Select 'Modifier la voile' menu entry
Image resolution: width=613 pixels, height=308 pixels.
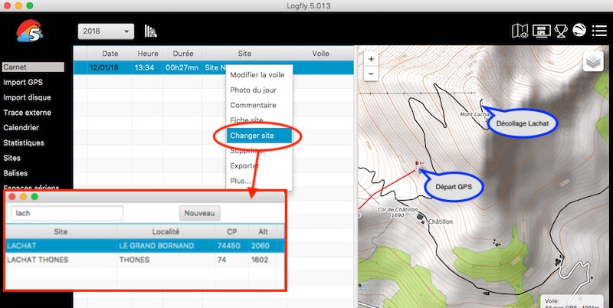coord(257,74)
